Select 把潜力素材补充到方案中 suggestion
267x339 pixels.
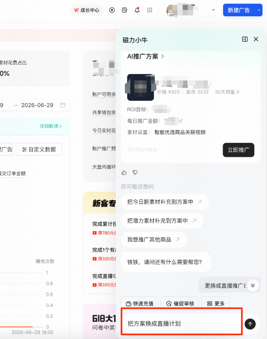(162, 221)
